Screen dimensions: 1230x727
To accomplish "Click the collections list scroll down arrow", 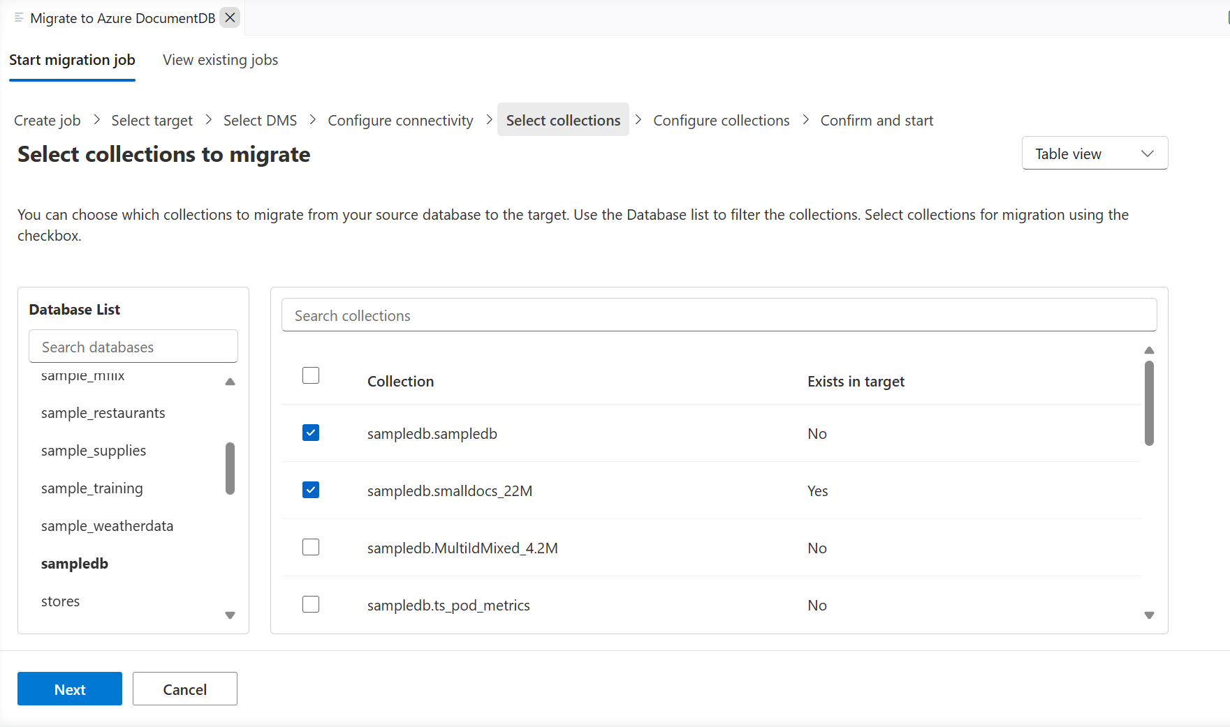I will (1150, 615).
